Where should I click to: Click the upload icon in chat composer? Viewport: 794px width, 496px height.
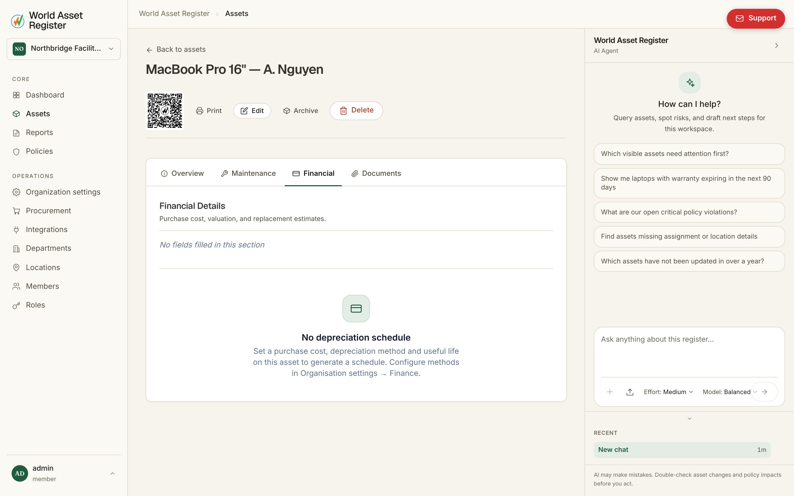[630, 392]
